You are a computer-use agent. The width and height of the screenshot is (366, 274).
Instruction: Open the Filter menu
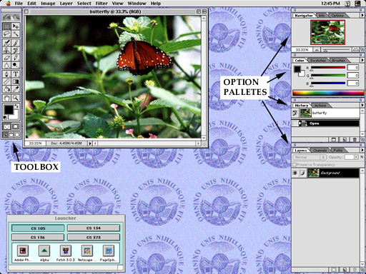tap(102, 4)
